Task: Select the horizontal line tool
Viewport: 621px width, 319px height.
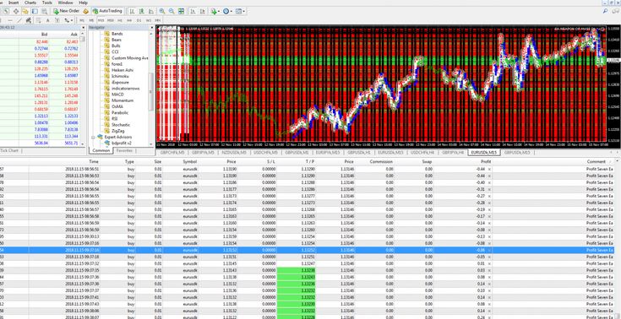Action: point(10,20)
